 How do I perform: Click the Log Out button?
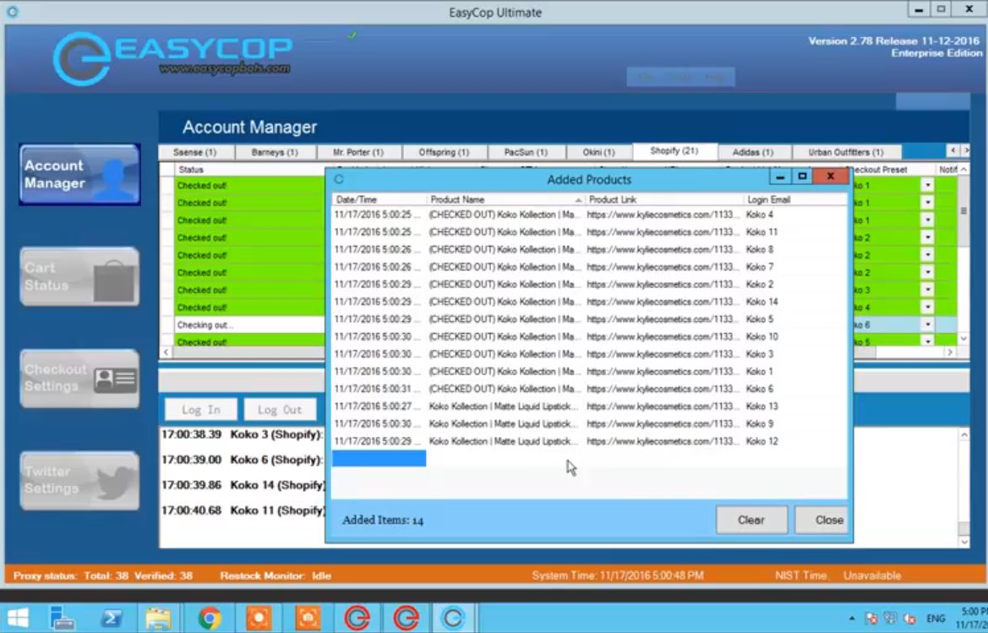tap(280, 410)
